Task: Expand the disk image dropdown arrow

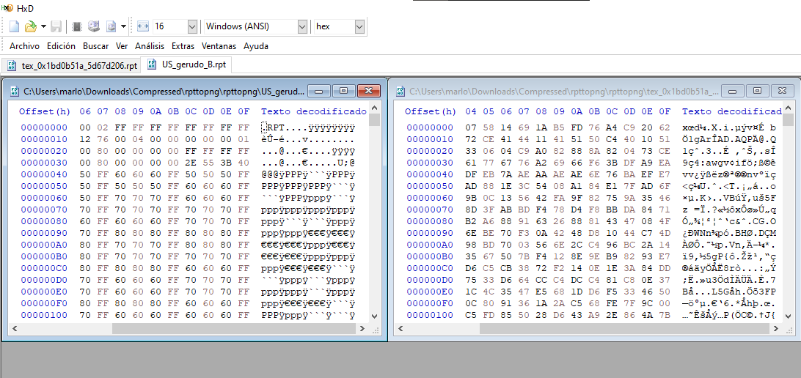Action: click(x=124, y=26)
